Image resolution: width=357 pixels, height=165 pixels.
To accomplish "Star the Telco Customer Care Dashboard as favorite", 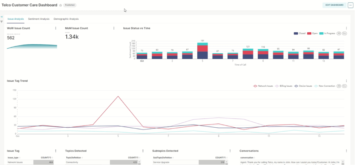I will click(x=60, y=5).
